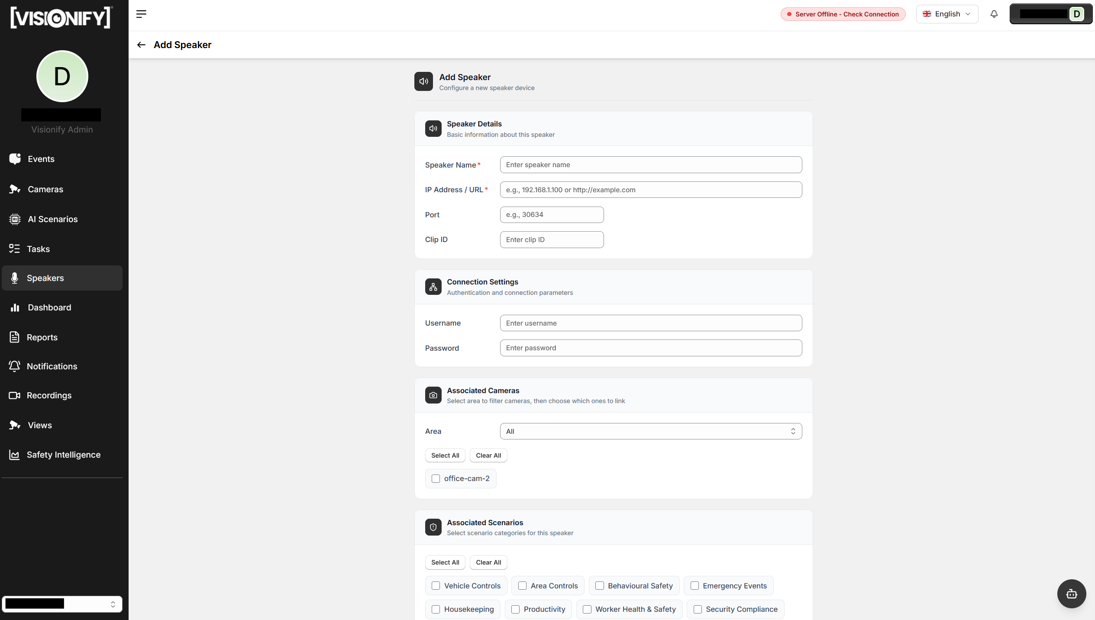Click the Events sidebar icon

15,159
